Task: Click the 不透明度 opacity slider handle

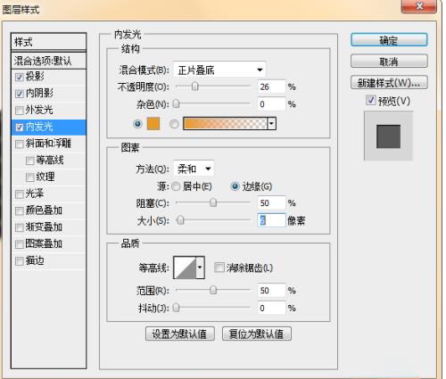Action: (194, 87)
